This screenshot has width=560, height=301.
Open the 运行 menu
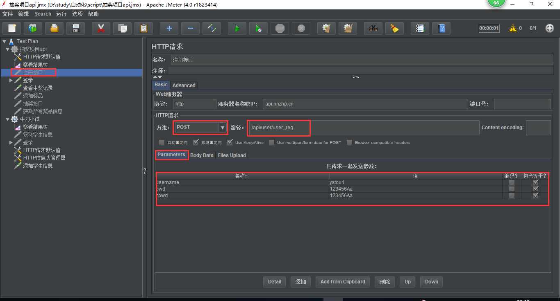tap(61, 14)
